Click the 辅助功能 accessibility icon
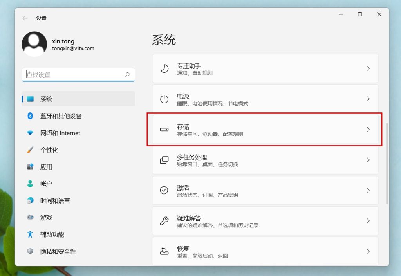Screen dimensions: 401x276 (x=30, y=235)
